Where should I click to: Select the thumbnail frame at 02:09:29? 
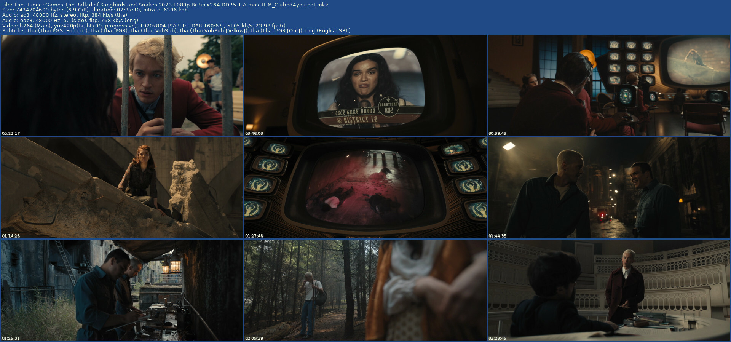tap(365, 290)
